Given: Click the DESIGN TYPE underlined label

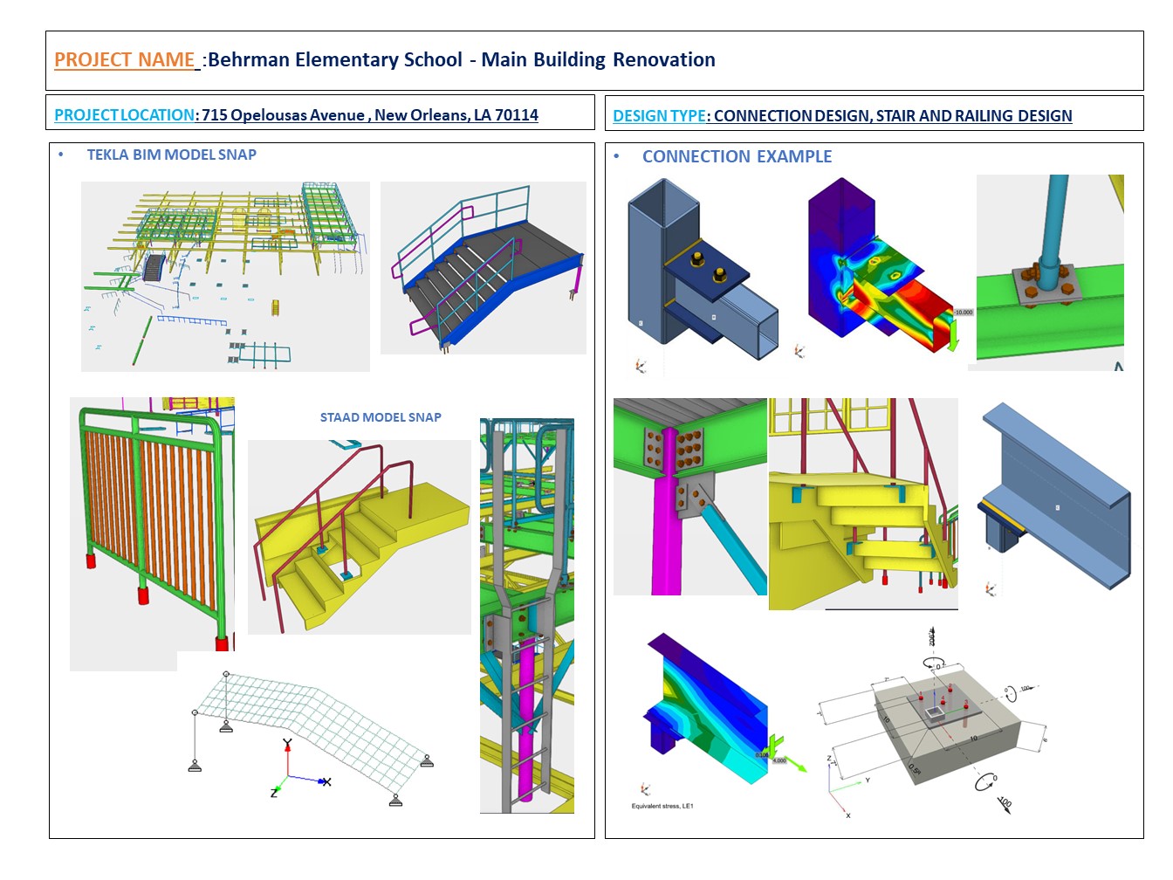Looking at the screenshot, I should tap(659, 116).
